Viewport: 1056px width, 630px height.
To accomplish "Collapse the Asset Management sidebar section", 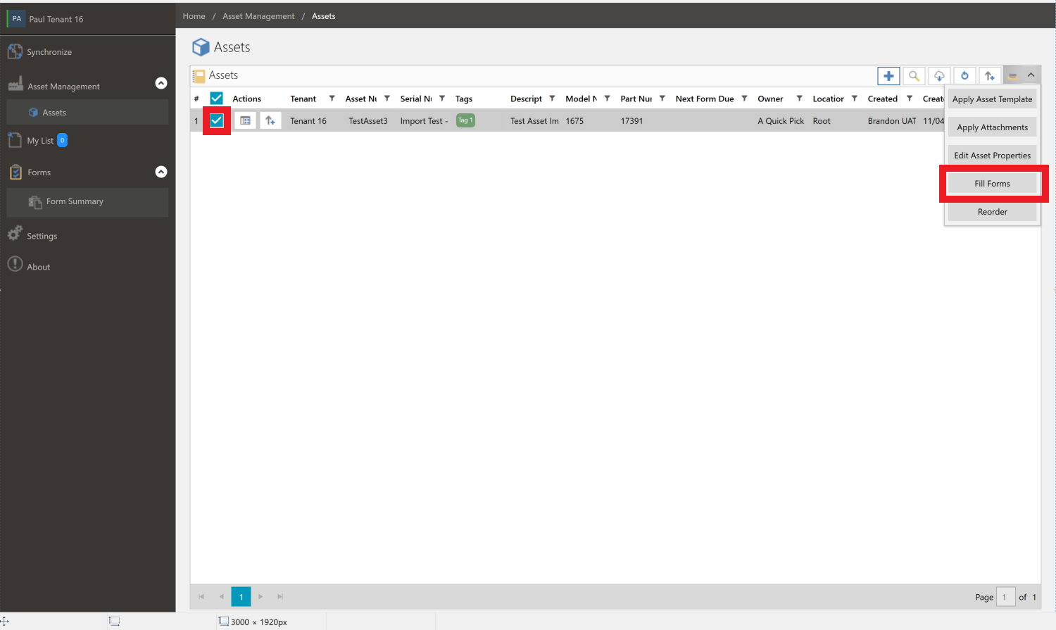I will click(161, 83).
